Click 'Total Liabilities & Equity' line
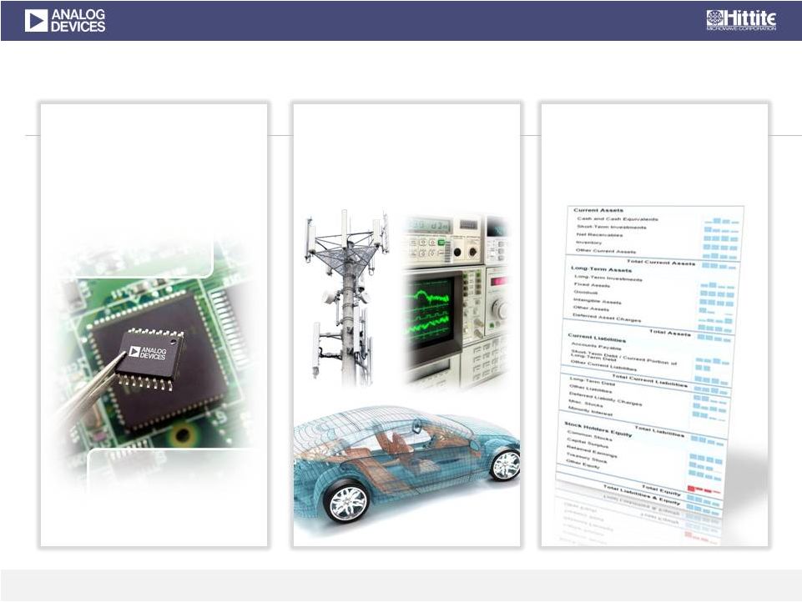The image size is (802, 602). pyautogui.click(x=642, y=494)
